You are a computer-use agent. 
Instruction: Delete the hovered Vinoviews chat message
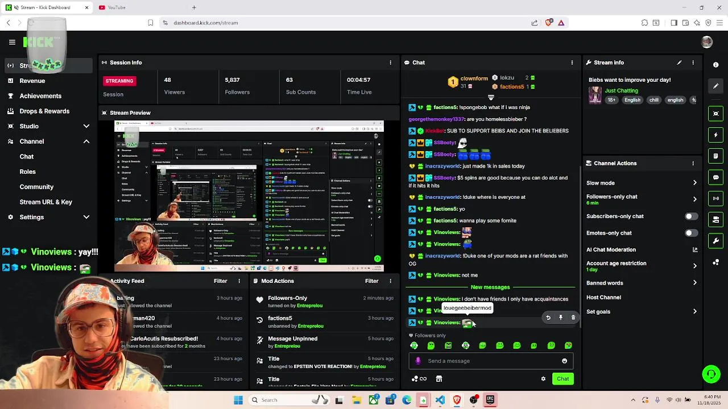point(573,318)
